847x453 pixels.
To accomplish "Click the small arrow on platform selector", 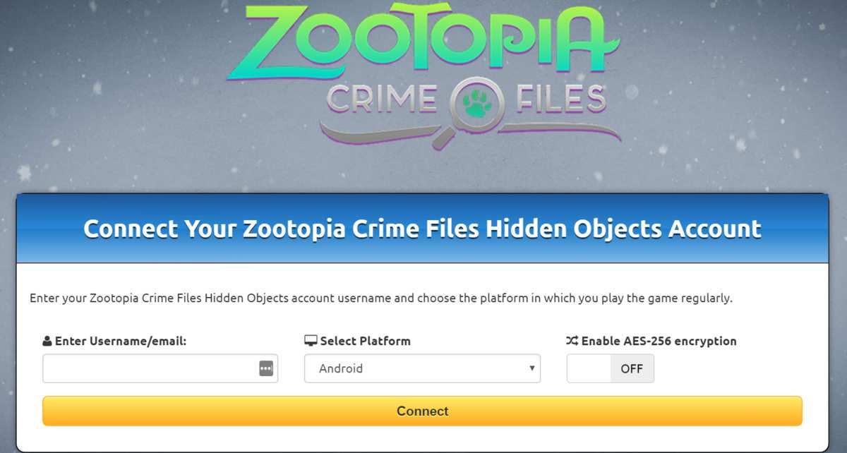I will click(531, 368).
